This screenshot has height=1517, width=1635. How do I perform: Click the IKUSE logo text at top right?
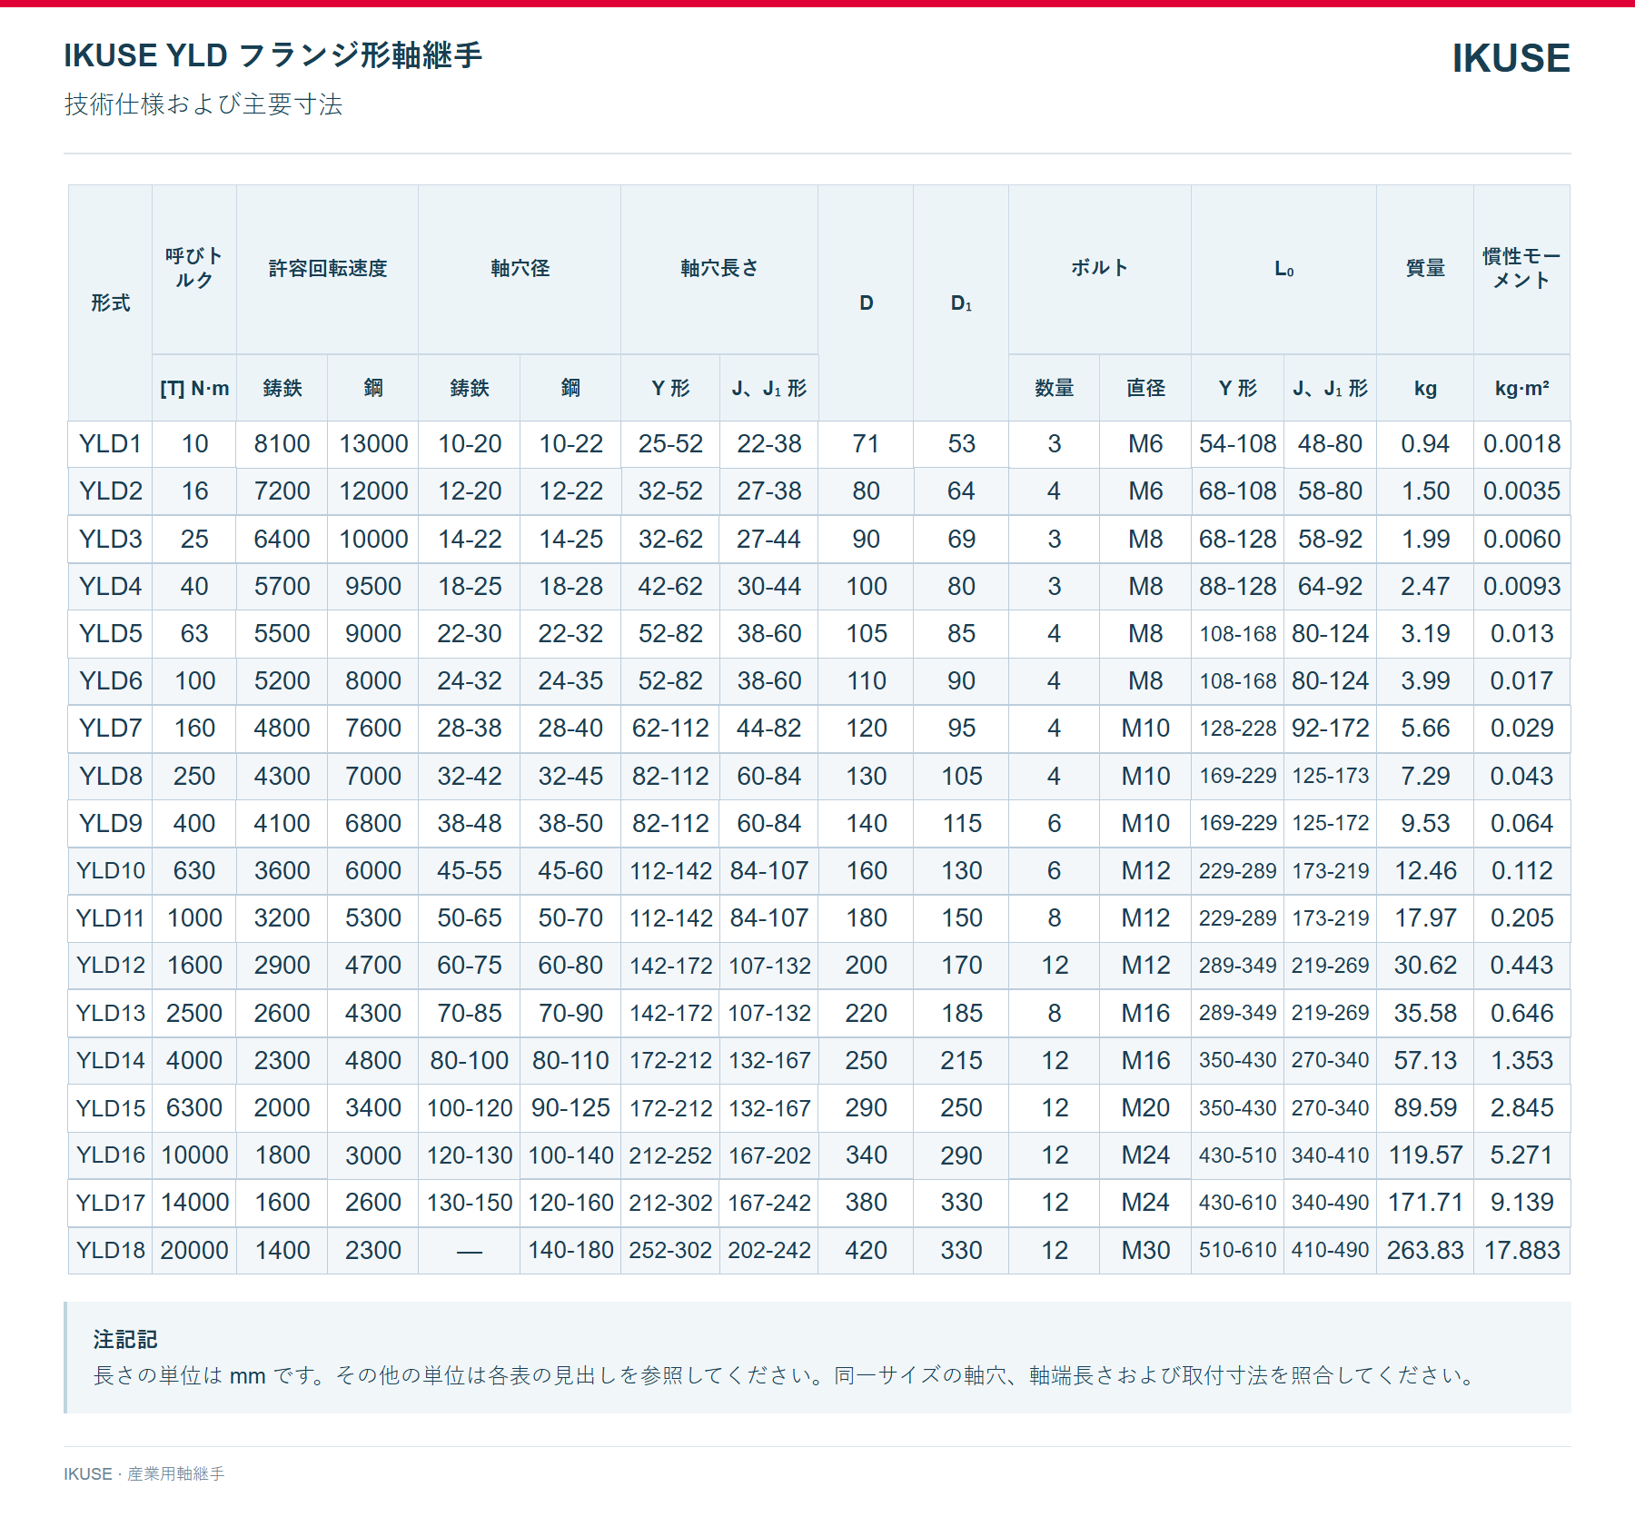1511,58
